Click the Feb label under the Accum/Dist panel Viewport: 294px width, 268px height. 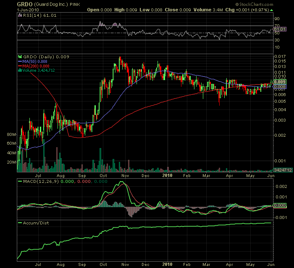(187, 265)
